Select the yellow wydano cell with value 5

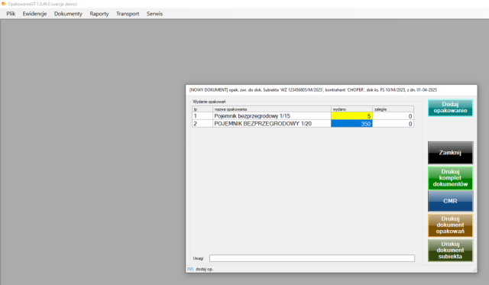[x=351, y=116]
